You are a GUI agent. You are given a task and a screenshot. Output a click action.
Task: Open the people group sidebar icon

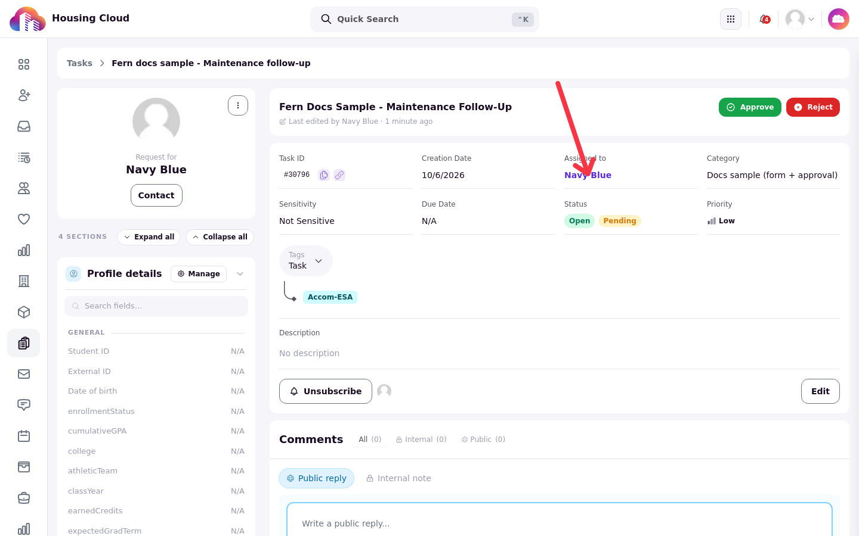(x=24, y=188)
